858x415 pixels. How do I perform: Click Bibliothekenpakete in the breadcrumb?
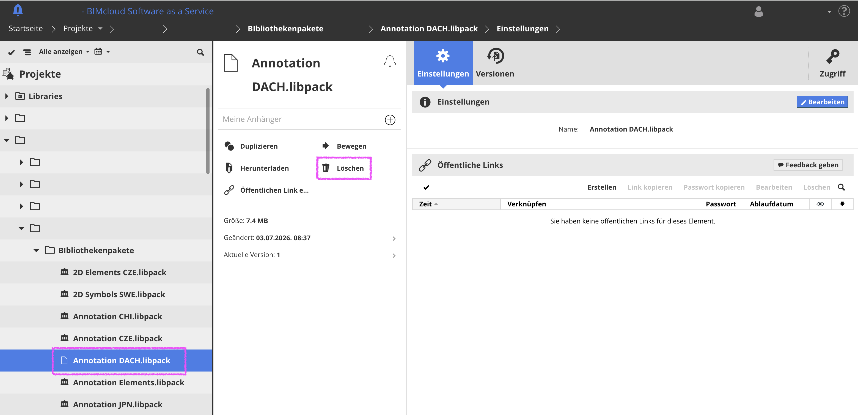[x=285, y=29]
